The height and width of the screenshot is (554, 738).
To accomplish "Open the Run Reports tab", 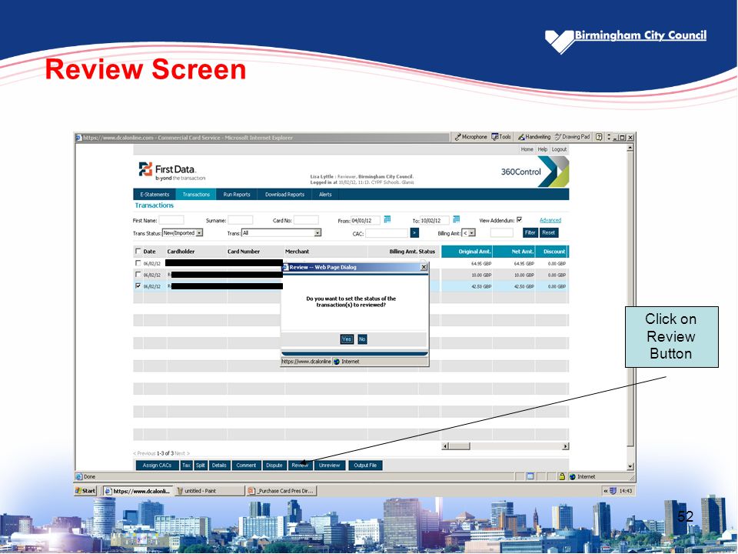I will point(237,194).
